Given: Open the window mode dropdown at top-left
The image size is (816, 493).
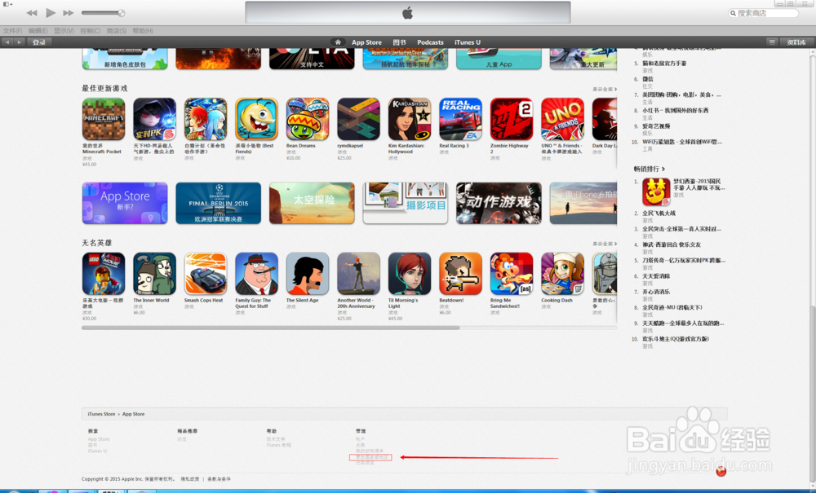Looking at the screenshot, I should (7, 4).
